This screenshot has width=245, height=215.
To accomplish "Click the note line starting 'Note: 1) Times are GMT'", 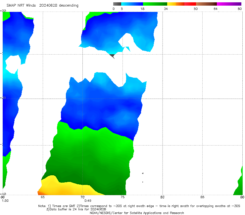I will (x=139, y=206).
